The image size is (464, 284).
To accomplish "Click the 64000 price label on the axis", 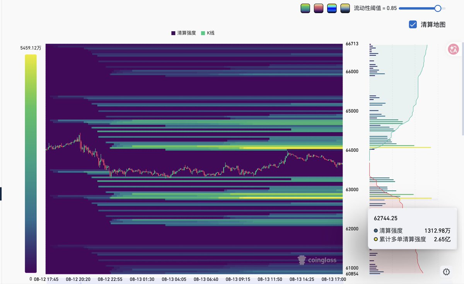I will click(352, 150).
